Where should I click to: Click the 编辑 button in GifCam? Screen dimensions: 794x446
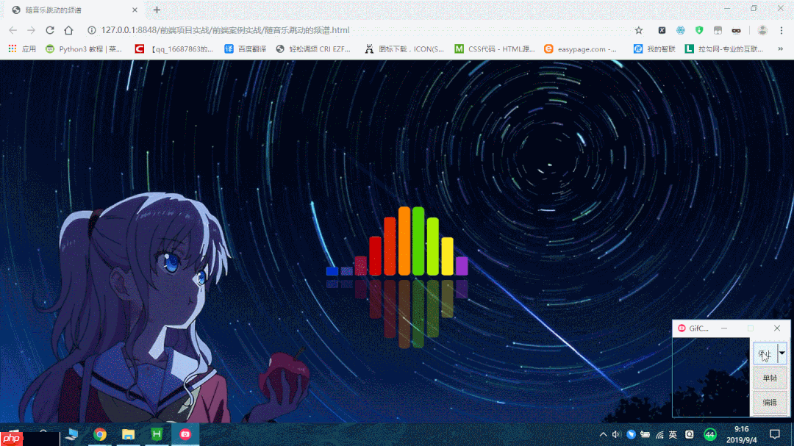pos(770,402)
